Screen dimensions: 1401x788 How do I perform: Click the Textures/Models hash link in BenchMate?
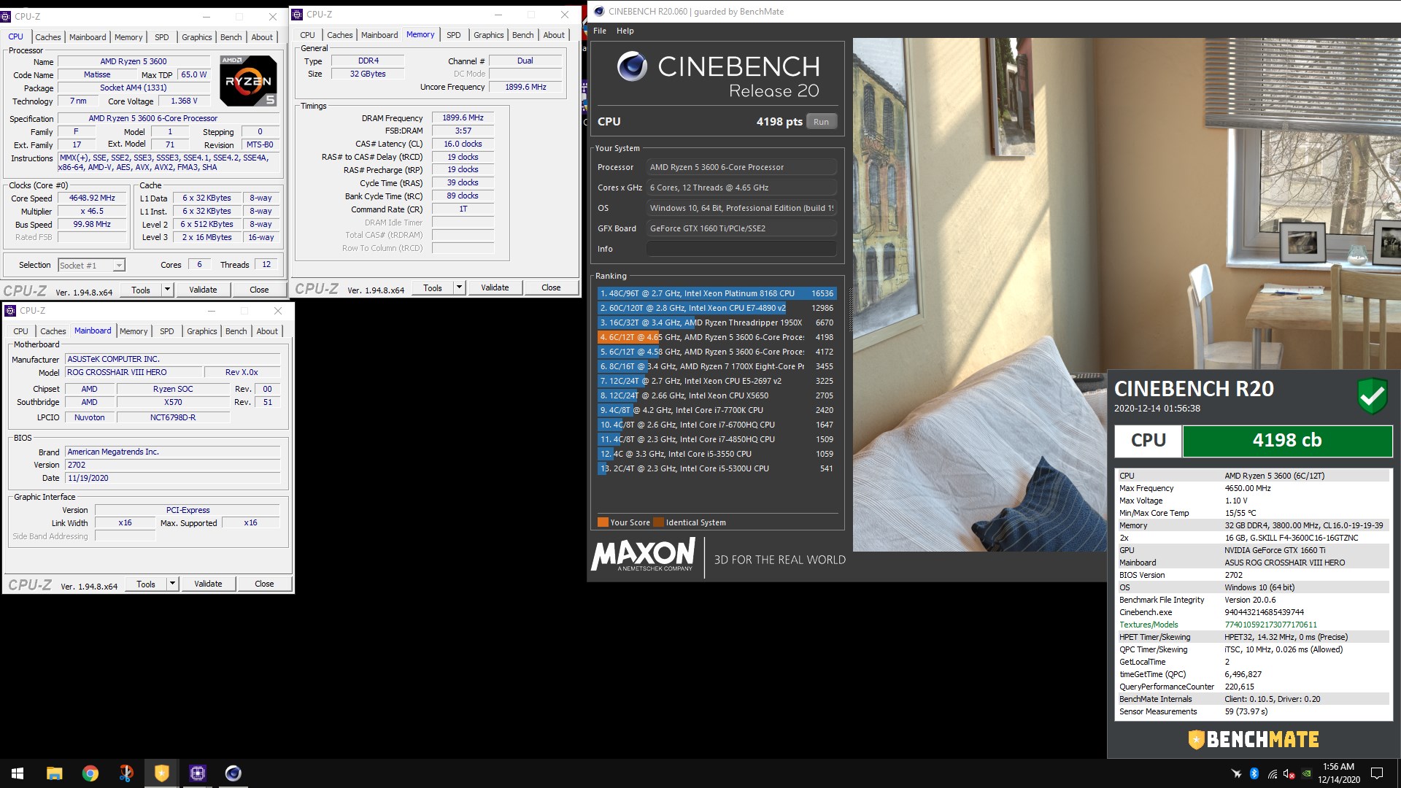click(1271, 625)
